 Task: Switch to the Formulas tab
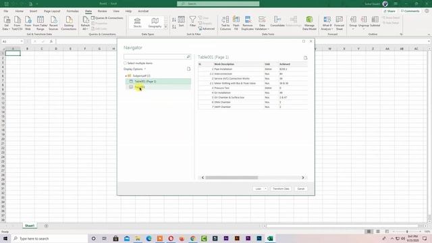pyautogui.click(x=73, y=11)
